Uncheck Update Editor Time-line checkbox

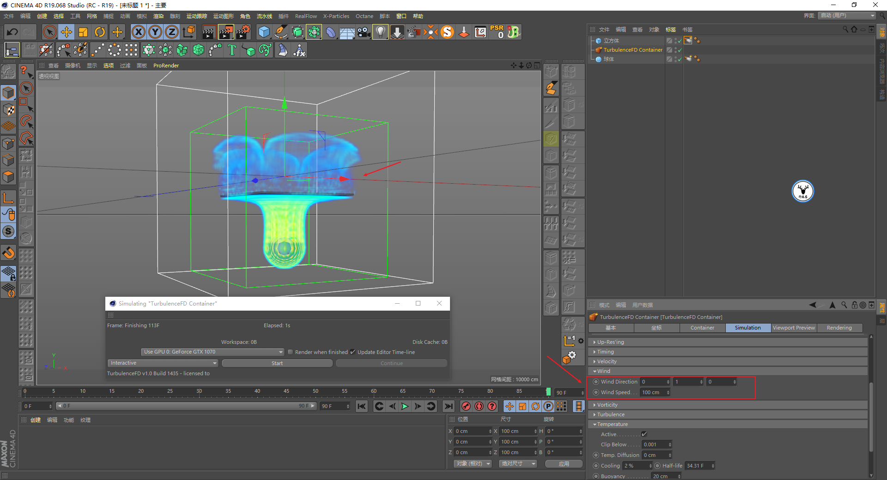click(x=353, y=352)
